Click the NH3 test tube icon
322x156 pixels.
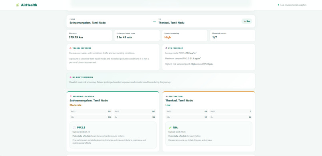click(170, 128)
